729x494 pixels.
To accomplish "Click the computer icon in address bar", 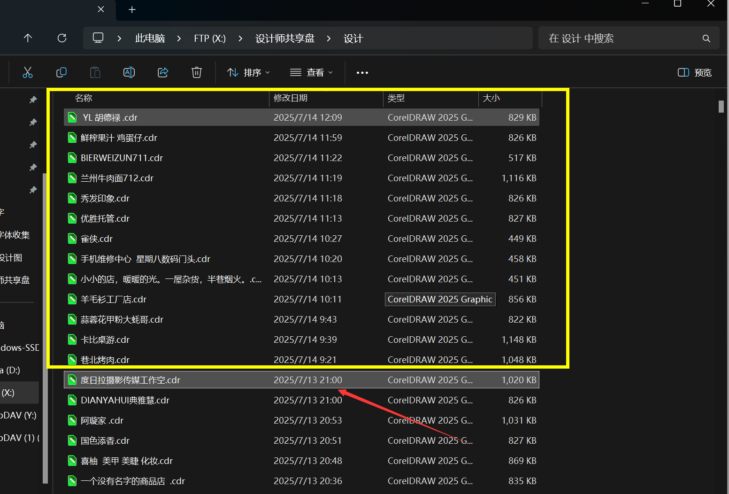I will tap(98, 38).
